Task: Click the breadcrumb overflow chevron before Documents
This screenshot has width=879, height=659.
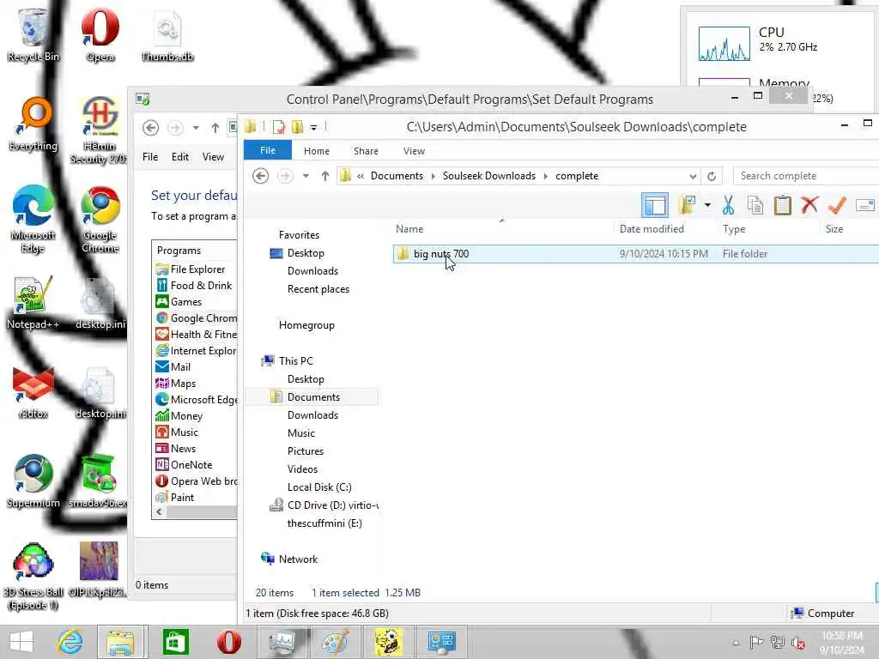Action: click(361, 176)
